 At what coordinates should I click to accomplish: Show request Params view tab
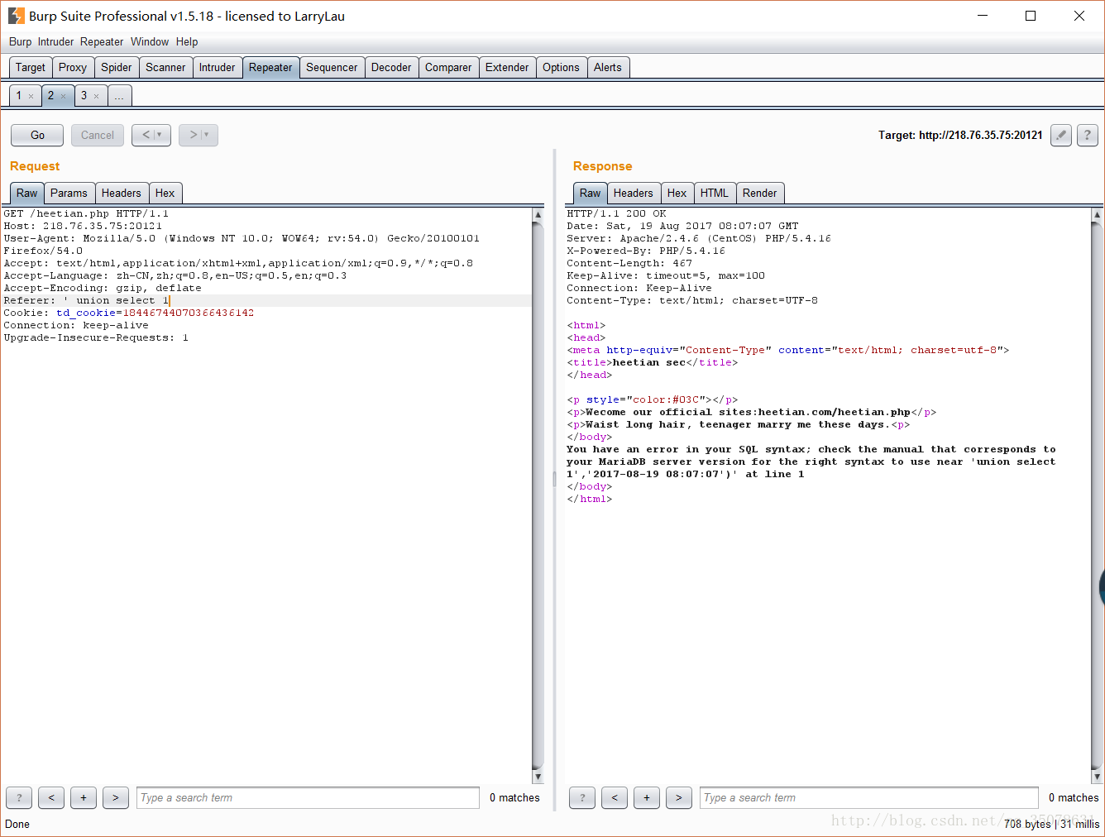69,193
